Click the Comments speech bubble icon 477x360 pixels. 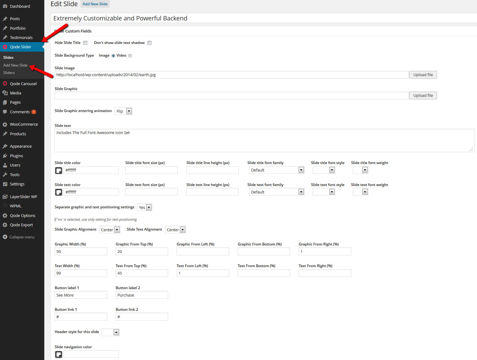[5, 112]
